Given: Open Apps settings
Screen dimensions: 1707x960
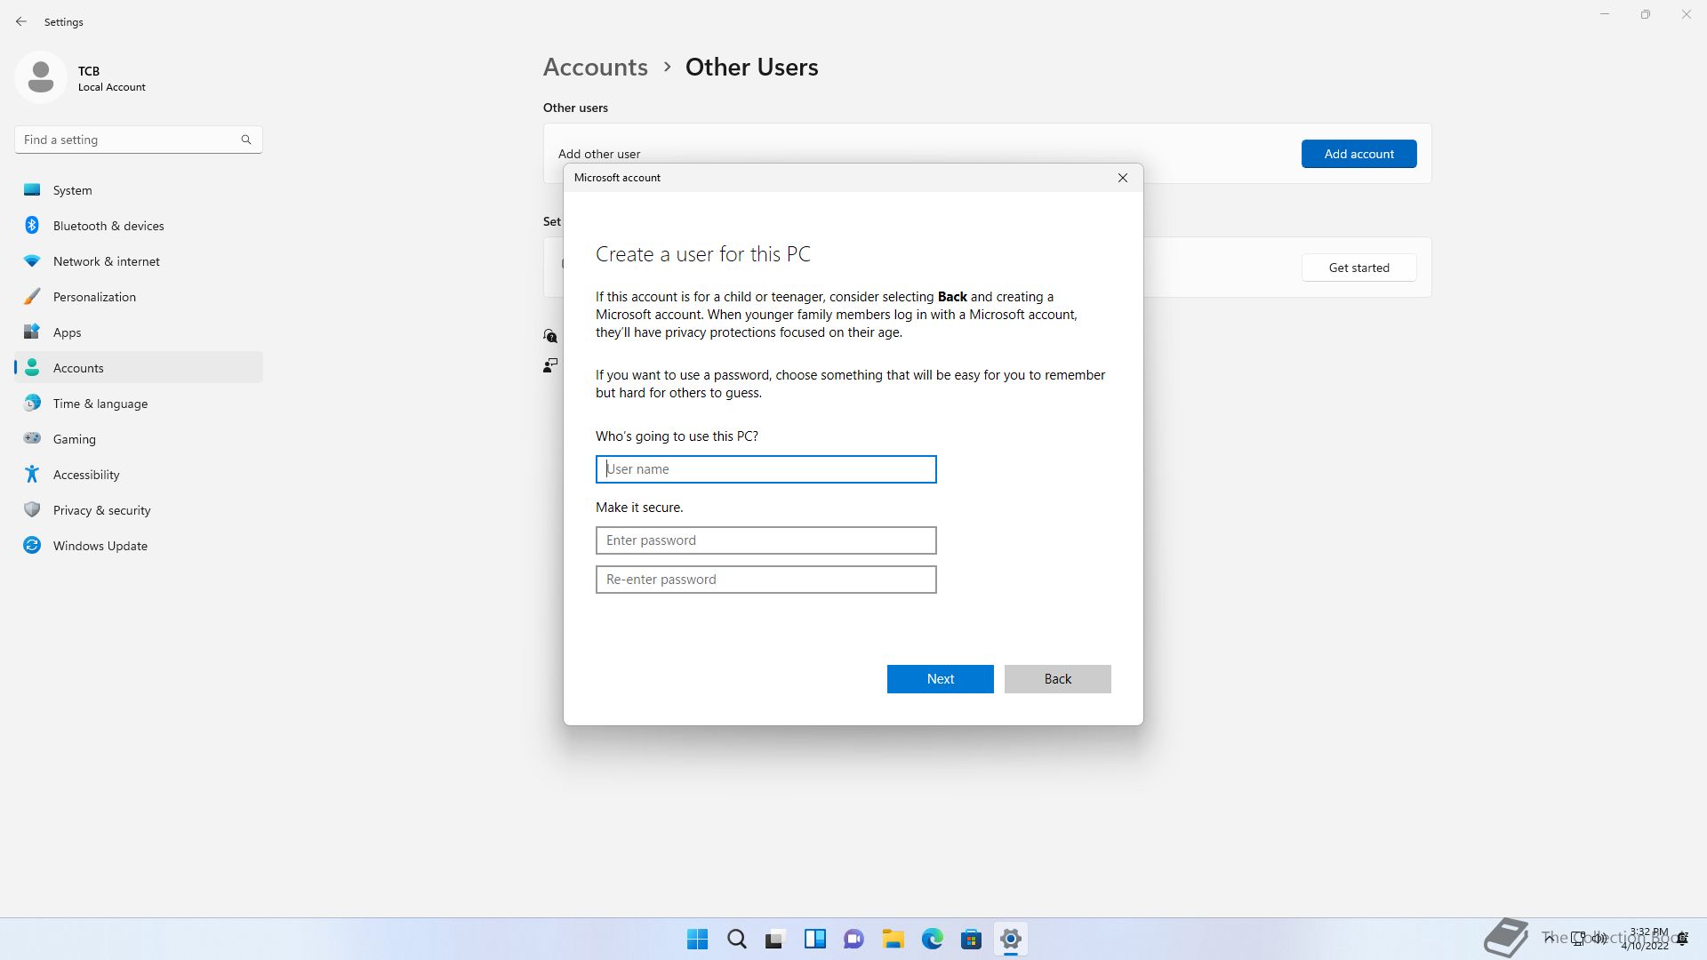Looking at the screenshot, I should tap(139, 332).
